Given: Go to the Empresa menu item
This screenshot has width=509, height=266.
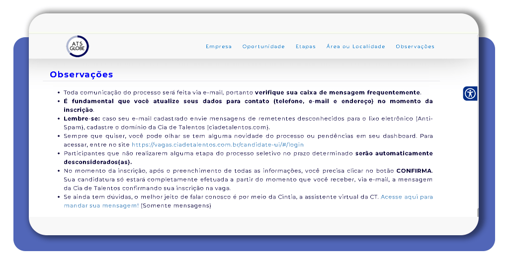Looking at the screenshot, I should point(219,47).
